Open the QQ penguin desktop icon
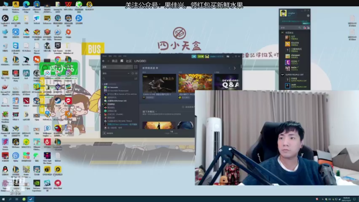This screenshot has height=202, width=359. click(5, 170)
